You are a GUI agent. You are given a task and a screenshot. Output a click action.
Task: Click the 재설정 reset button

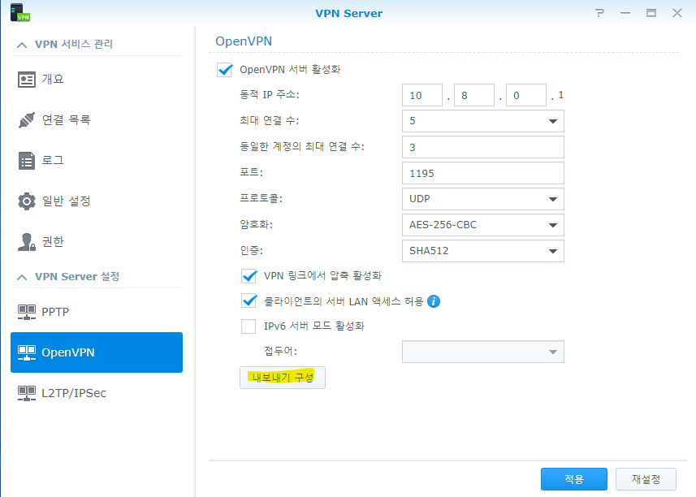click(646, 479)
